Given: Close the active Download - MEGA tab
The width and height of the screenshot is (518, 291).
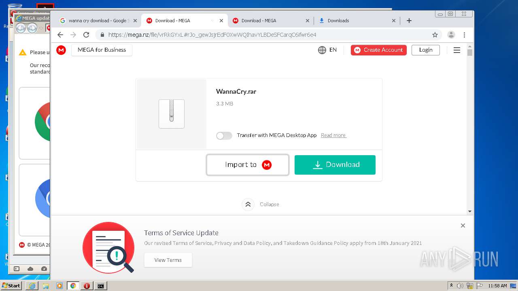Looking at the screenshot, I should coord(221,21).
